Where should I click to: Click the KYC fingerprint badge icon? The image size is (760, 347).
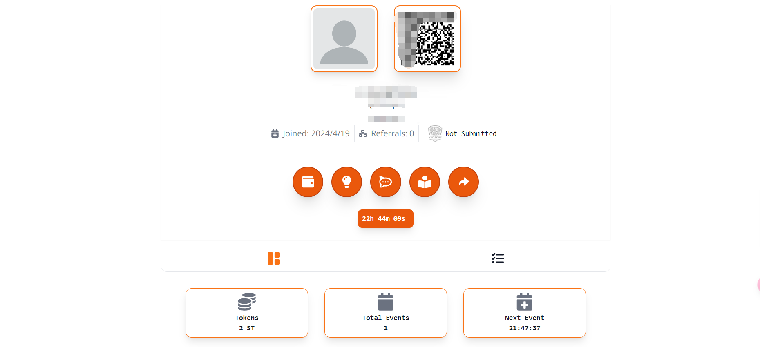[435, 133]
